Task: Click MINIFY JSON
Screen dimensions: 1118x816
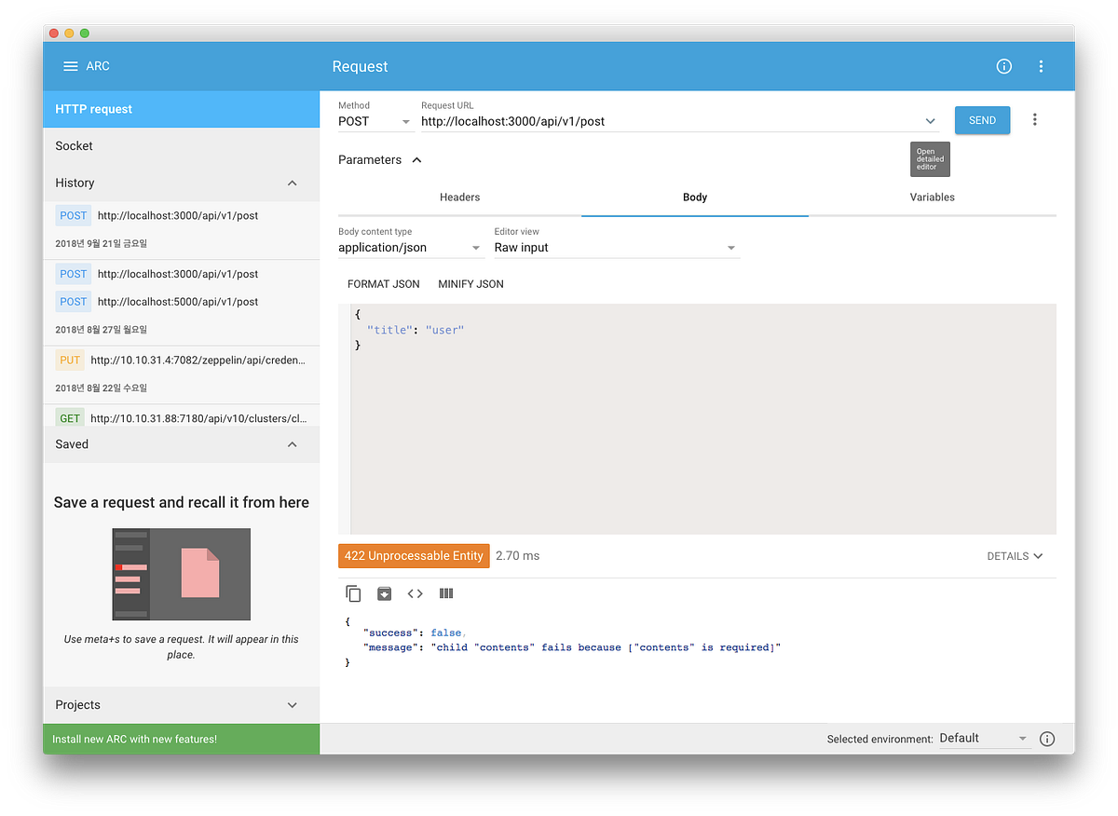Action: pyautogui.click(x=470, y=283)
